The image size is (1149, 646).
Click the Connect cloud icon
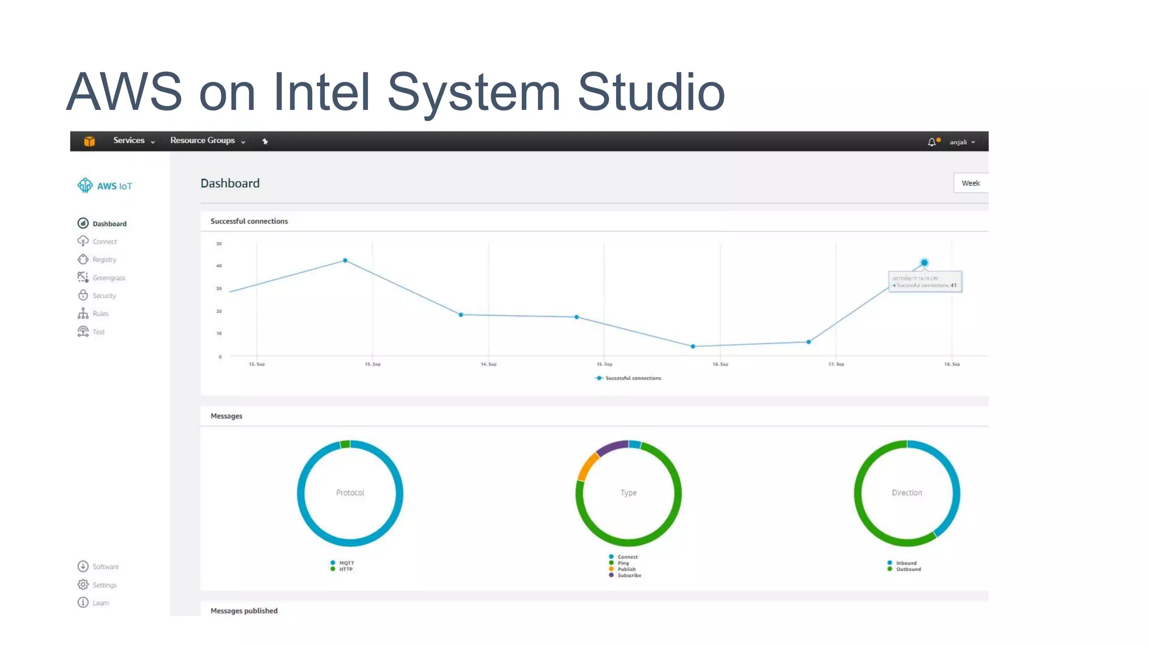coord(83,241)
